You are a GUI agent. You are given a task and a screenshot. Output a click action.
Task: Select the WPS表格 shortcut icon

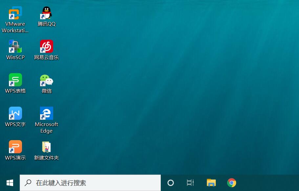pyautogui.click(x=15, y=80)
